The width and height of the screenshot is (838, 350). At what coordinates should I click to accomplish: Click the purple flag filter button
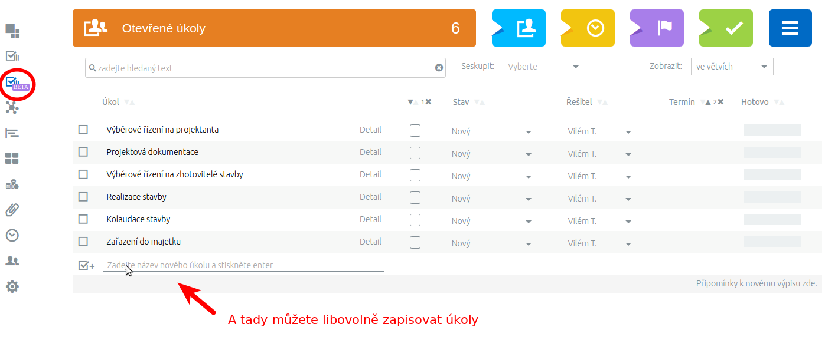point(657,28)
